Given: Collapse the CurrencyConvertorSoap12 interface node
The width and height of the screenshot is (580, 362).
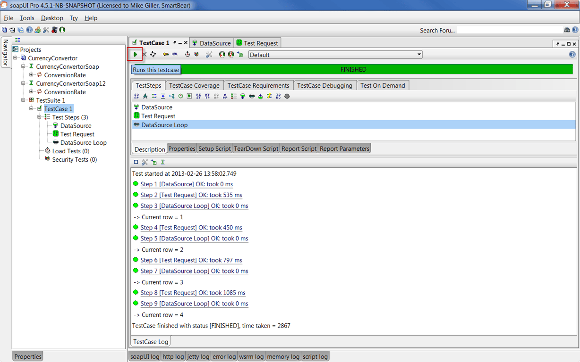Looking at the screenshot, I should coord(24,83).
